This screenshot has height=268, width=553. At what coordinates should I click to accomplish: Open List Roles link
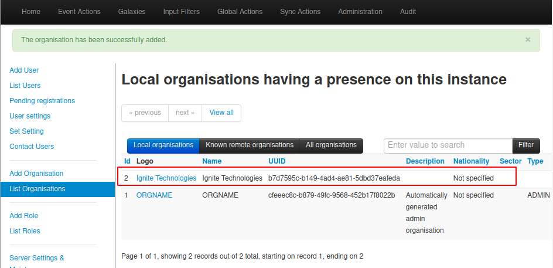pyautogui.click(x=25, y=230)
